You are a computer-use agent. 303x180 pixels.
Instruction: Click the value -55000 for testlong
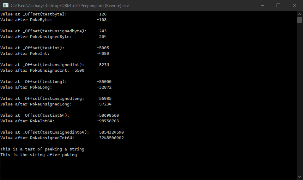(104, 82)
